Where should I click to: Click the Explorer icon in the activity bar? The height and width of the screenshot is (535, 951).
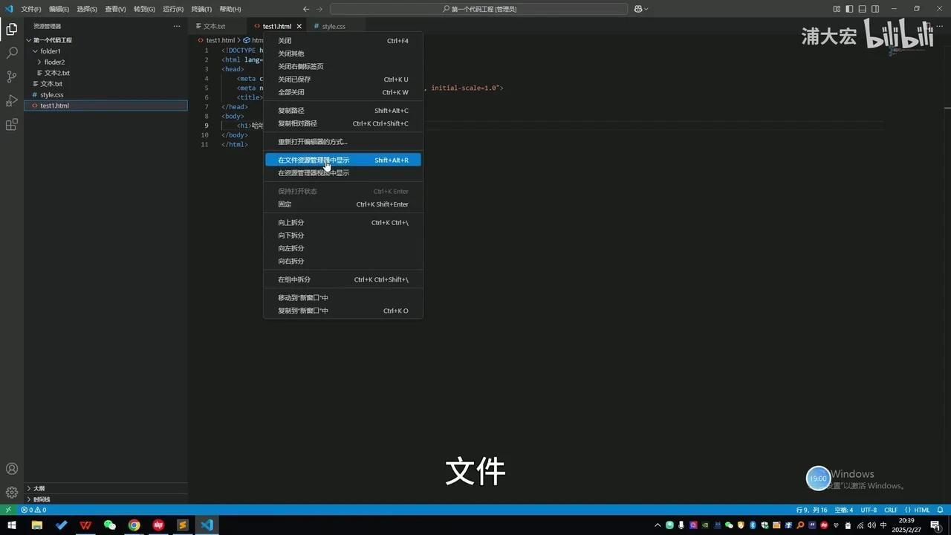click(x=11, y=29)
